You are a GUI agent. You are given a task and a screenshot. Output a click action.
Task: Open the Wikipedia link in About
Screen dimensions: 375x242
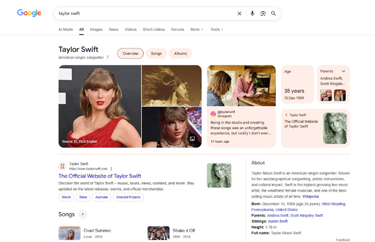coord(310,196)
